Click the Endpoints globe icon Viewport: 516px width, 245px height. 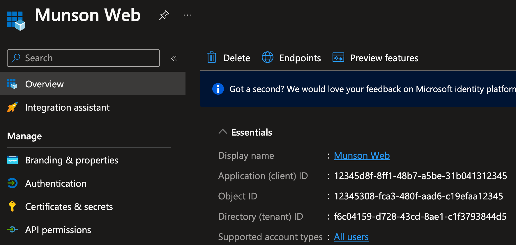click(268, 57)
